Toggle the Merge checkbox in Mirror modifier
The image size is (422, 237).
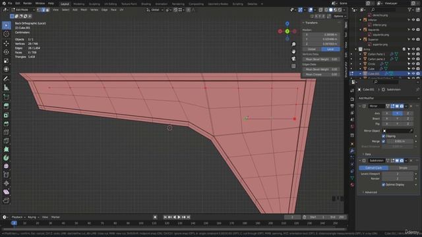pyautogui.click(x=384, y=141)
